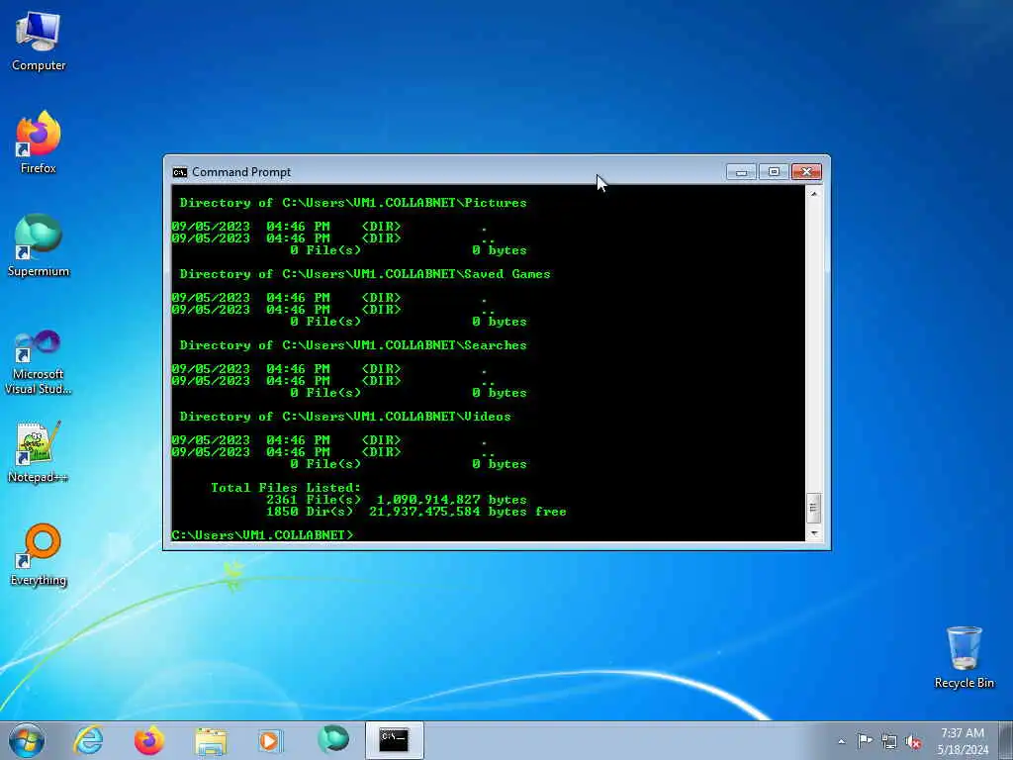Click the 'Directory of ...\Saved Games' line
Image resolution: width=1013 pixels, height=760 pixels.
tap(365, 274)
